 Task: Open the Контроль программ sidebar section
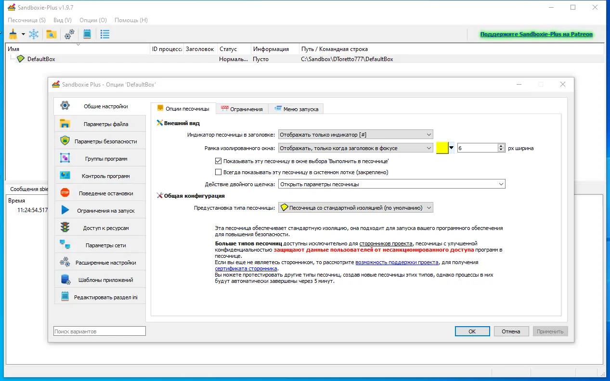coord(100,176)
